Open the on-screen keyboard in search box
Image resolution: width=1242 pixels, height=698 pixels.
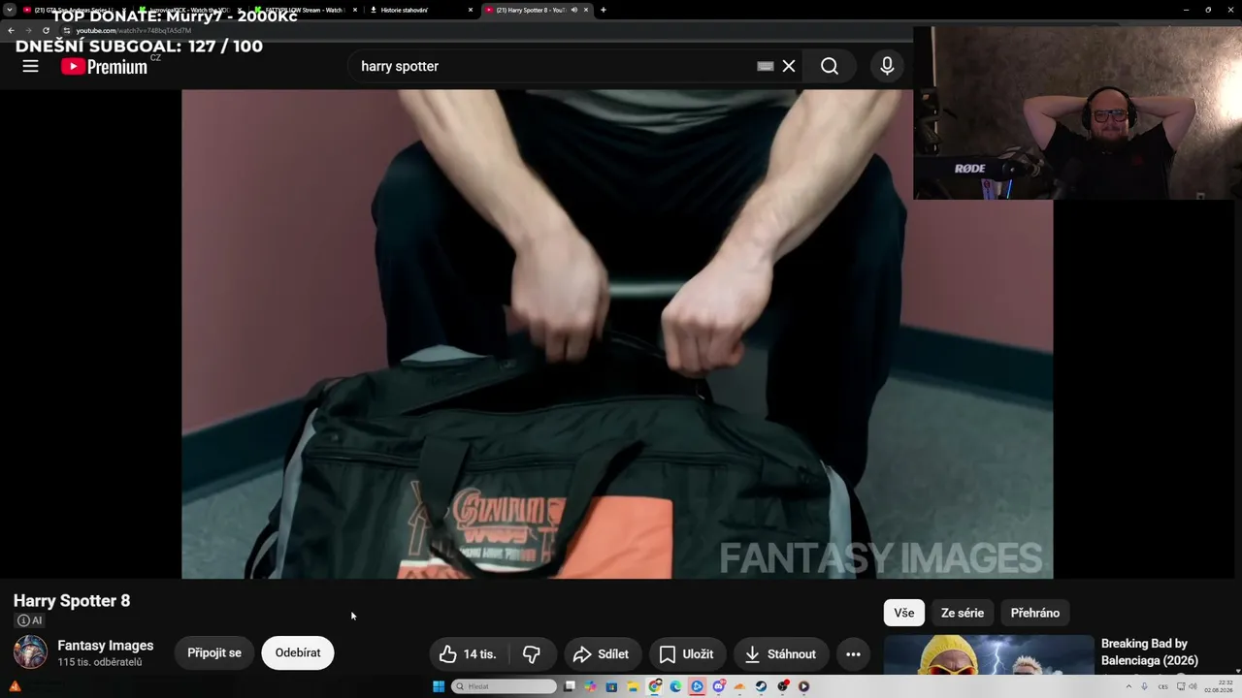(766, 66)
